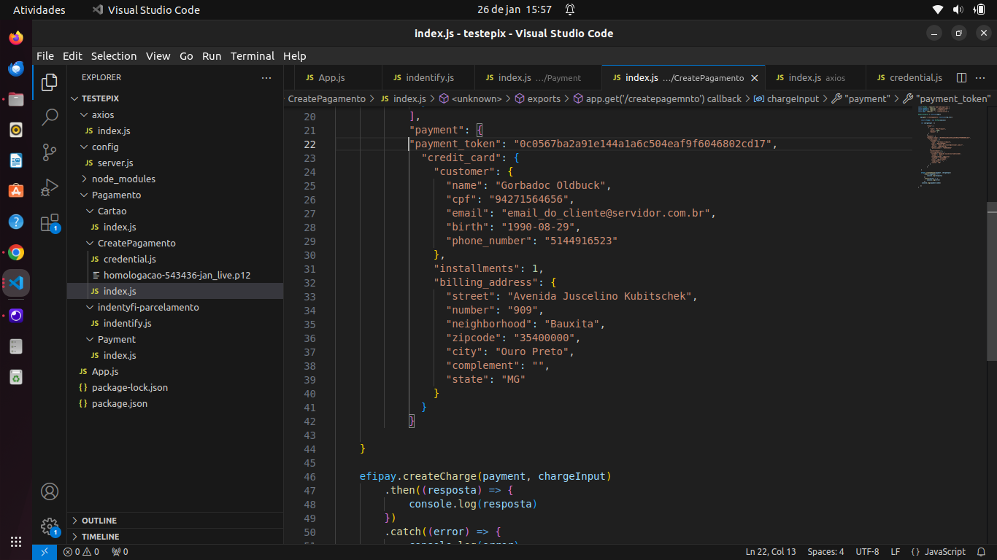Viewport: 997px width, 560px height.
Task: Click the Ln 22, Col 13 status entry
Action: pyautogui.click(x=770, y=552)
